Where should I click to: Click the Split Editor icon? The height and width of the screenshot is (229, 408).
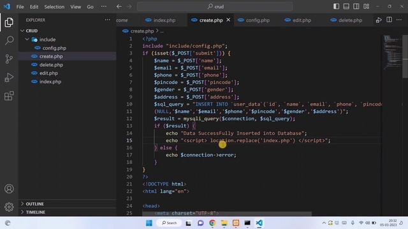click(389, 20)
